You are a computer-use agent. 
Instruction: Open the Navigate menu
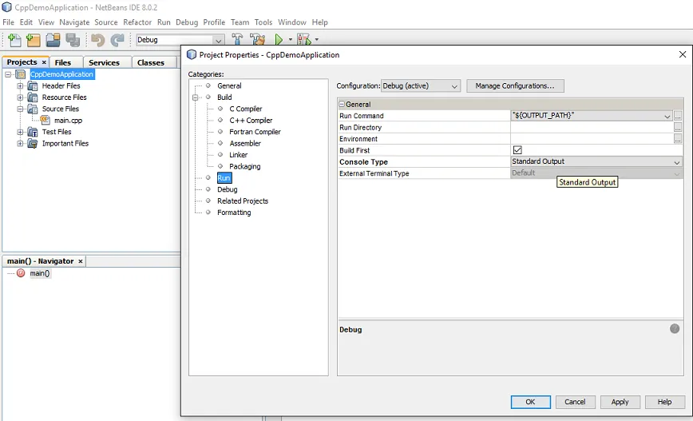[x=74, y=22]
